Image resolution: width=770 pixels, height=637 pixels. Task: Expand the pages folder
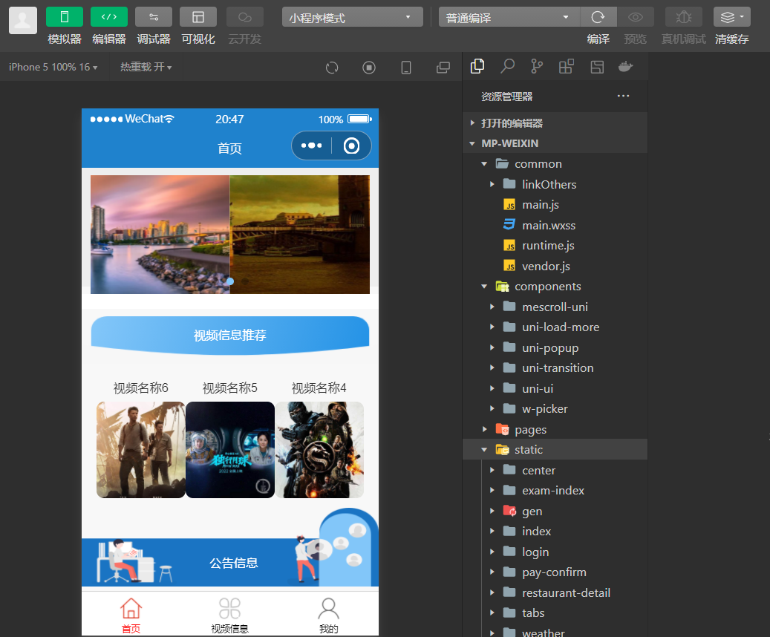pyautogui.click(x=555, y=429)
